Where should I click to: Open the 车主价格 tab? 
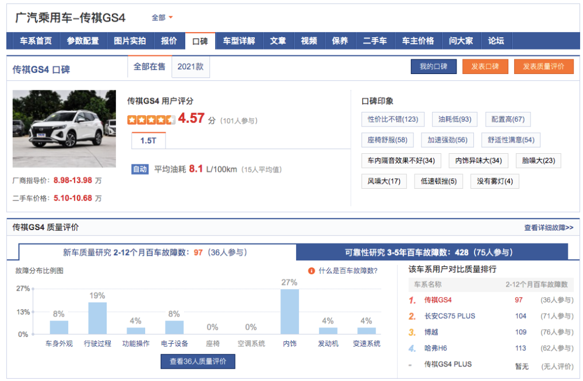[x=418, y=41]
